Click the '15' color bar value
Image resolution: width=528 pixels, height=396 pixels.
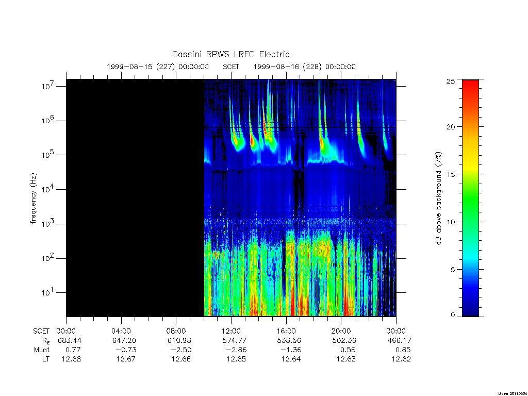(451, 174)
